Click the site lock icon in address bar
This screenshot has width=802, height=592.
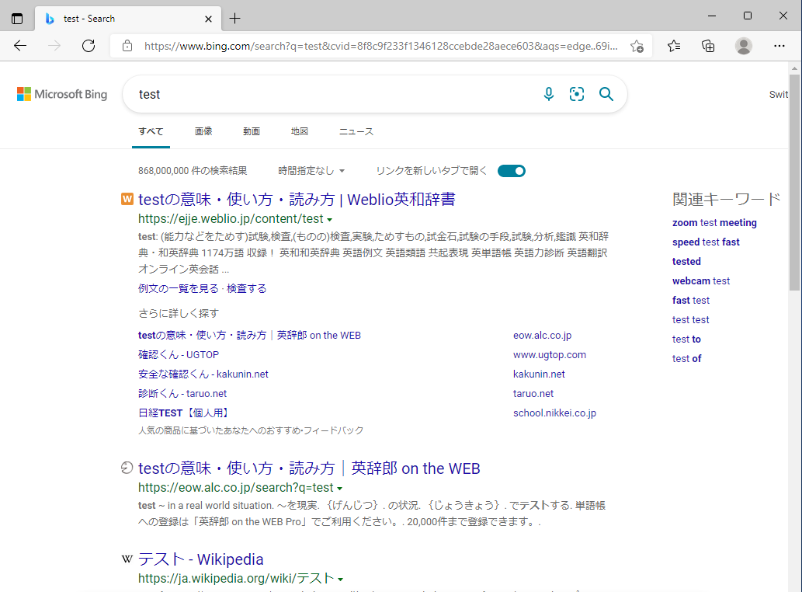click(x=127, y=46)
